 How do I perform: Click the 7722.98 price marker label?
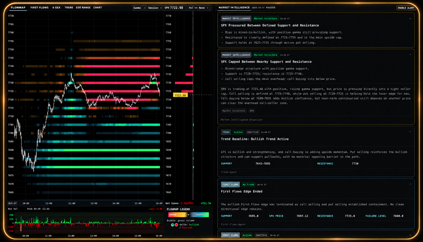(180, 95)
